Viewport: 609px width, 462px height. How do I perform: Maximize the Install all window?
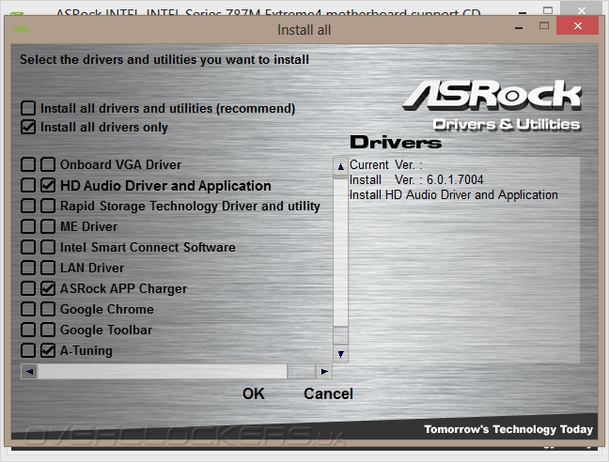544,26
